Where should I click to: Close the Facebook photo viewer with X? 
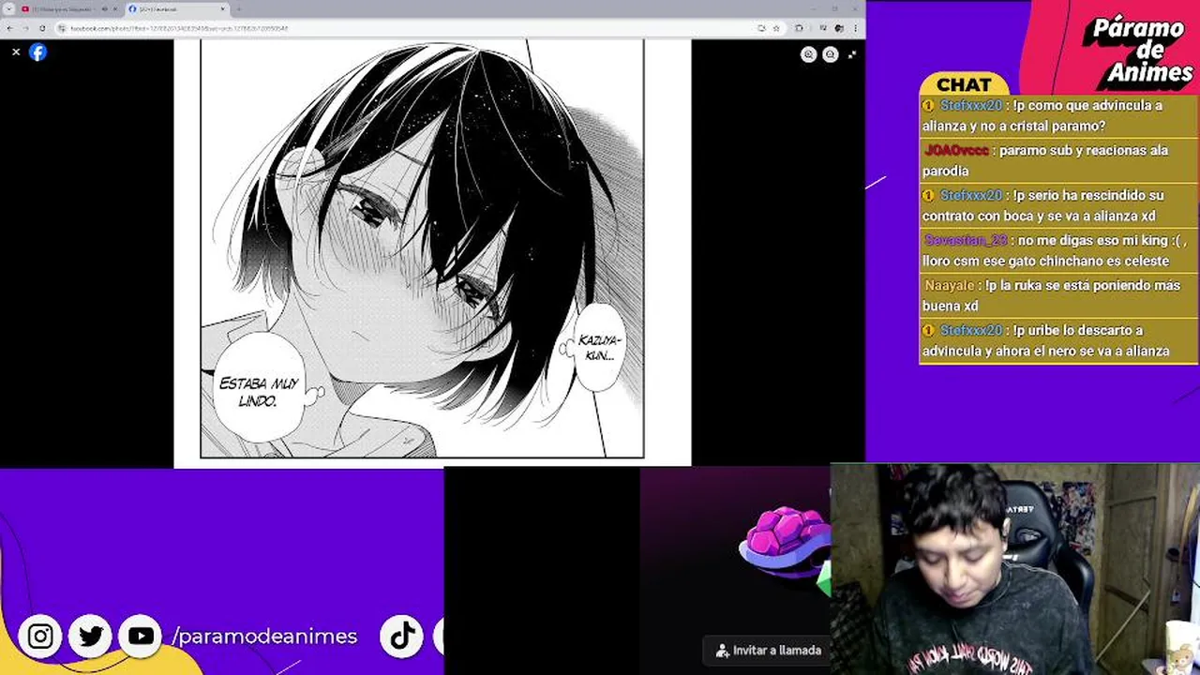[16, 52]
